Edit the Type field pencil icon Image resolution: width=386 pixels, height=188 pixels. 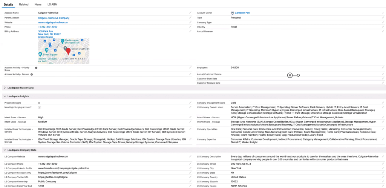pos(383,18)
